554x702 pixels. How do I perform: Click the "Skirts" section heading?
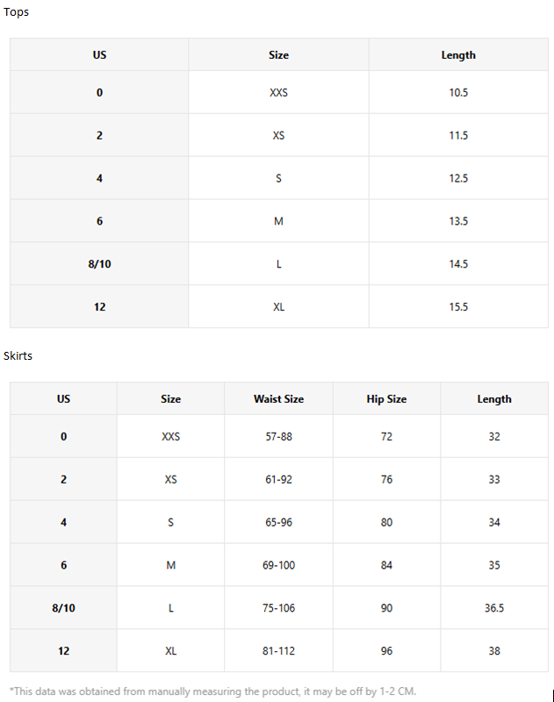tap(18, 356)
